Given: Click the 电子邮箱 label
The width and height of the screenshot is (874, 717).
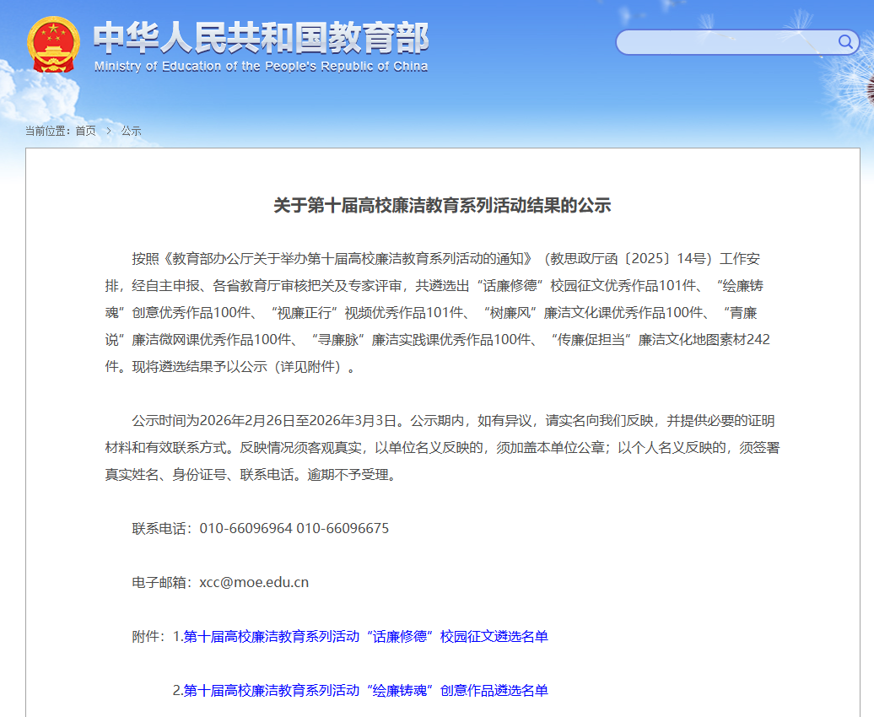Looking at the screenshot, I should [x=162, y=582].
